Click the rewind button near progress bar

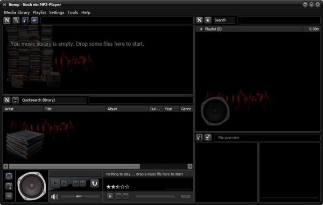[118, 196]
